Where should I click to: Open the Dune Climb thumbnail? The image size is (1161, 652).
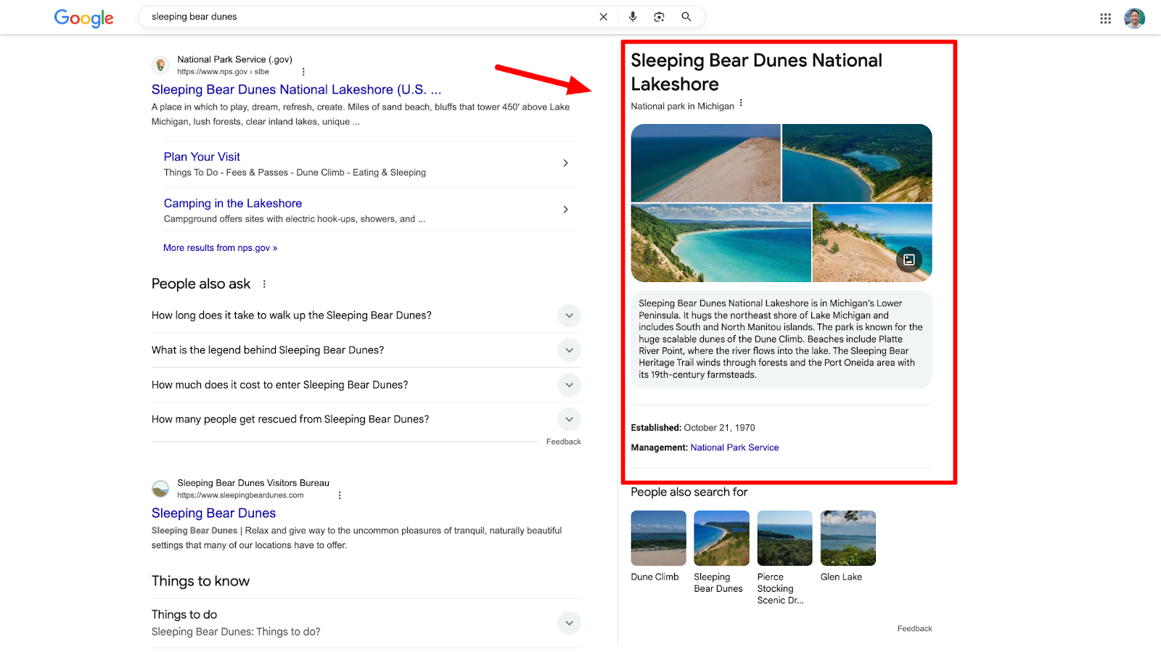tap(658, 538)
